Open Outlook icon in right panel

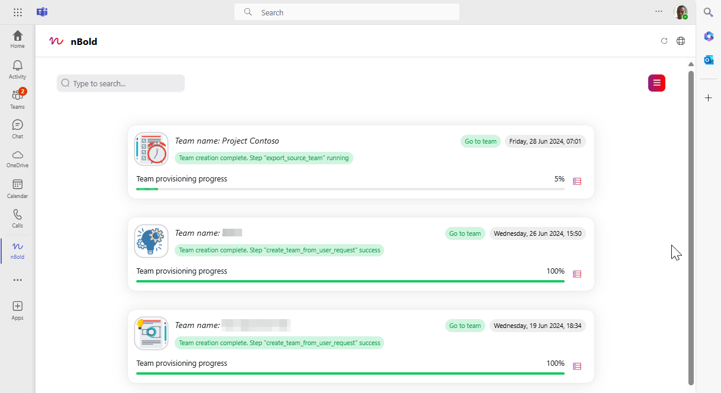(709, 60)
